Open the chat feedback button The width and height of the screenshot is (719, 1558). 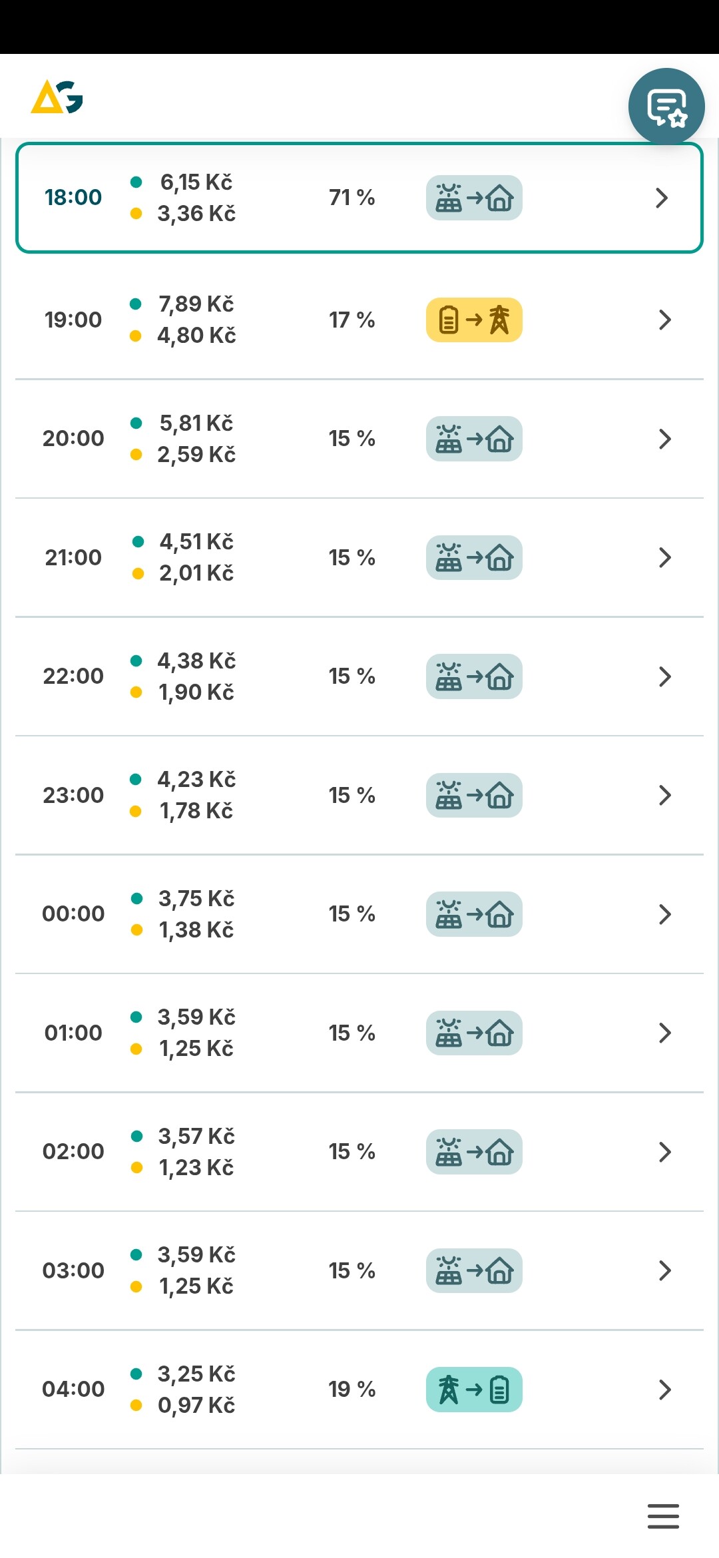666,107
